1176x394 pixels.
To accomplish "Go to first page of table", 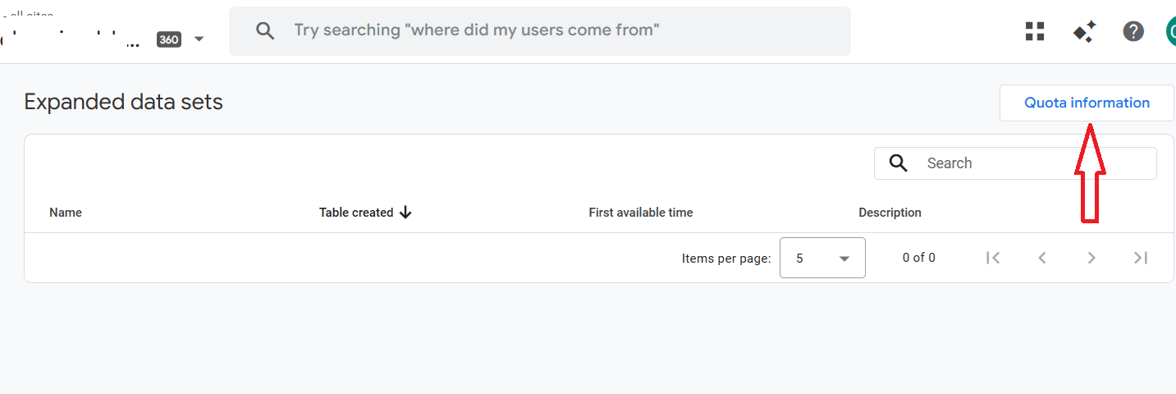I will click(993, 258).
